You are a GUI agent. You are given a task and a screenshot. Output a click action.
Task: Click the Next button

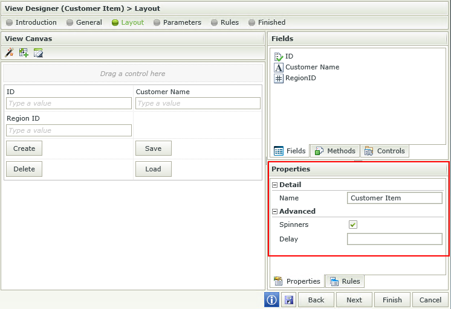click(354, 300)
